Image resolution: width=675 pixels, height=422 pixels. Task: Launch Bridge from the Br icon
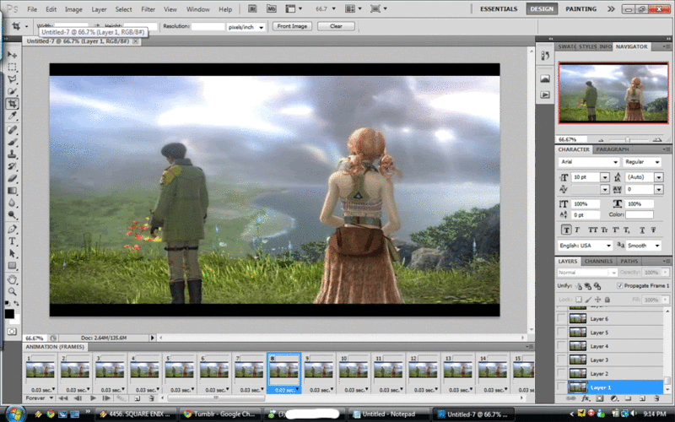(x=253, y=8)
